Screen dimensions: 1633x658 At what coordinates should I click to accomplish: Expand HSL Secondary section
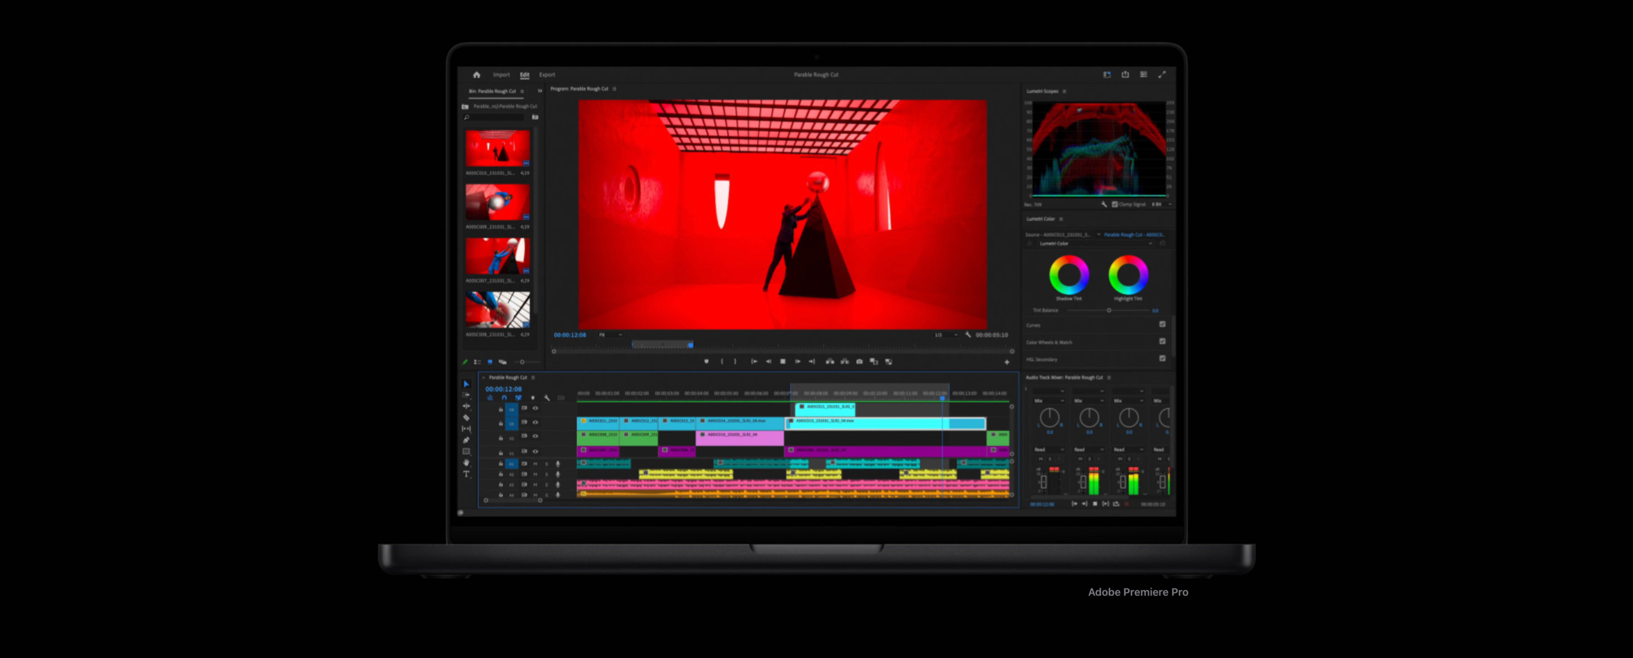(x=1041, y=360)
